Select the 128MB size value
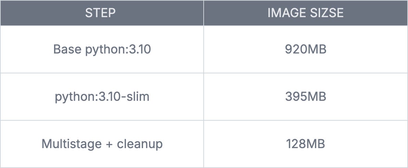 coord(305,144)
